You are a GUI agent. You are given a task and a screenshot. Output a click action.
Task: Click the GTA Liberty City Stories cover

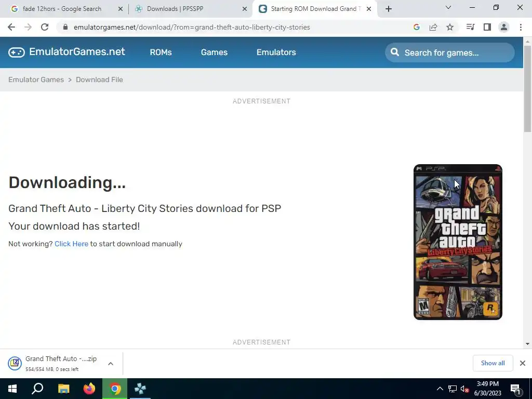[458, 242]
